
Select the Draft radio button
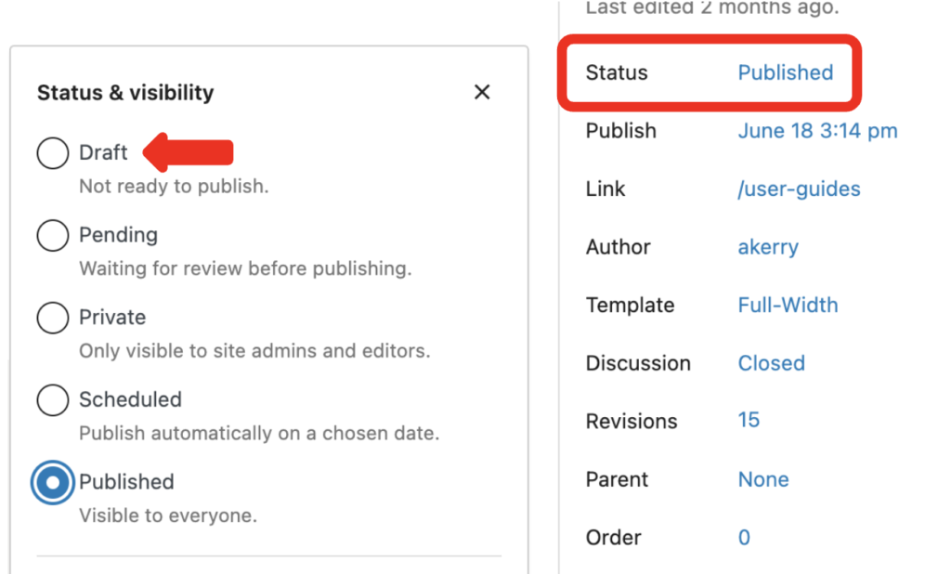coord(53,153)
